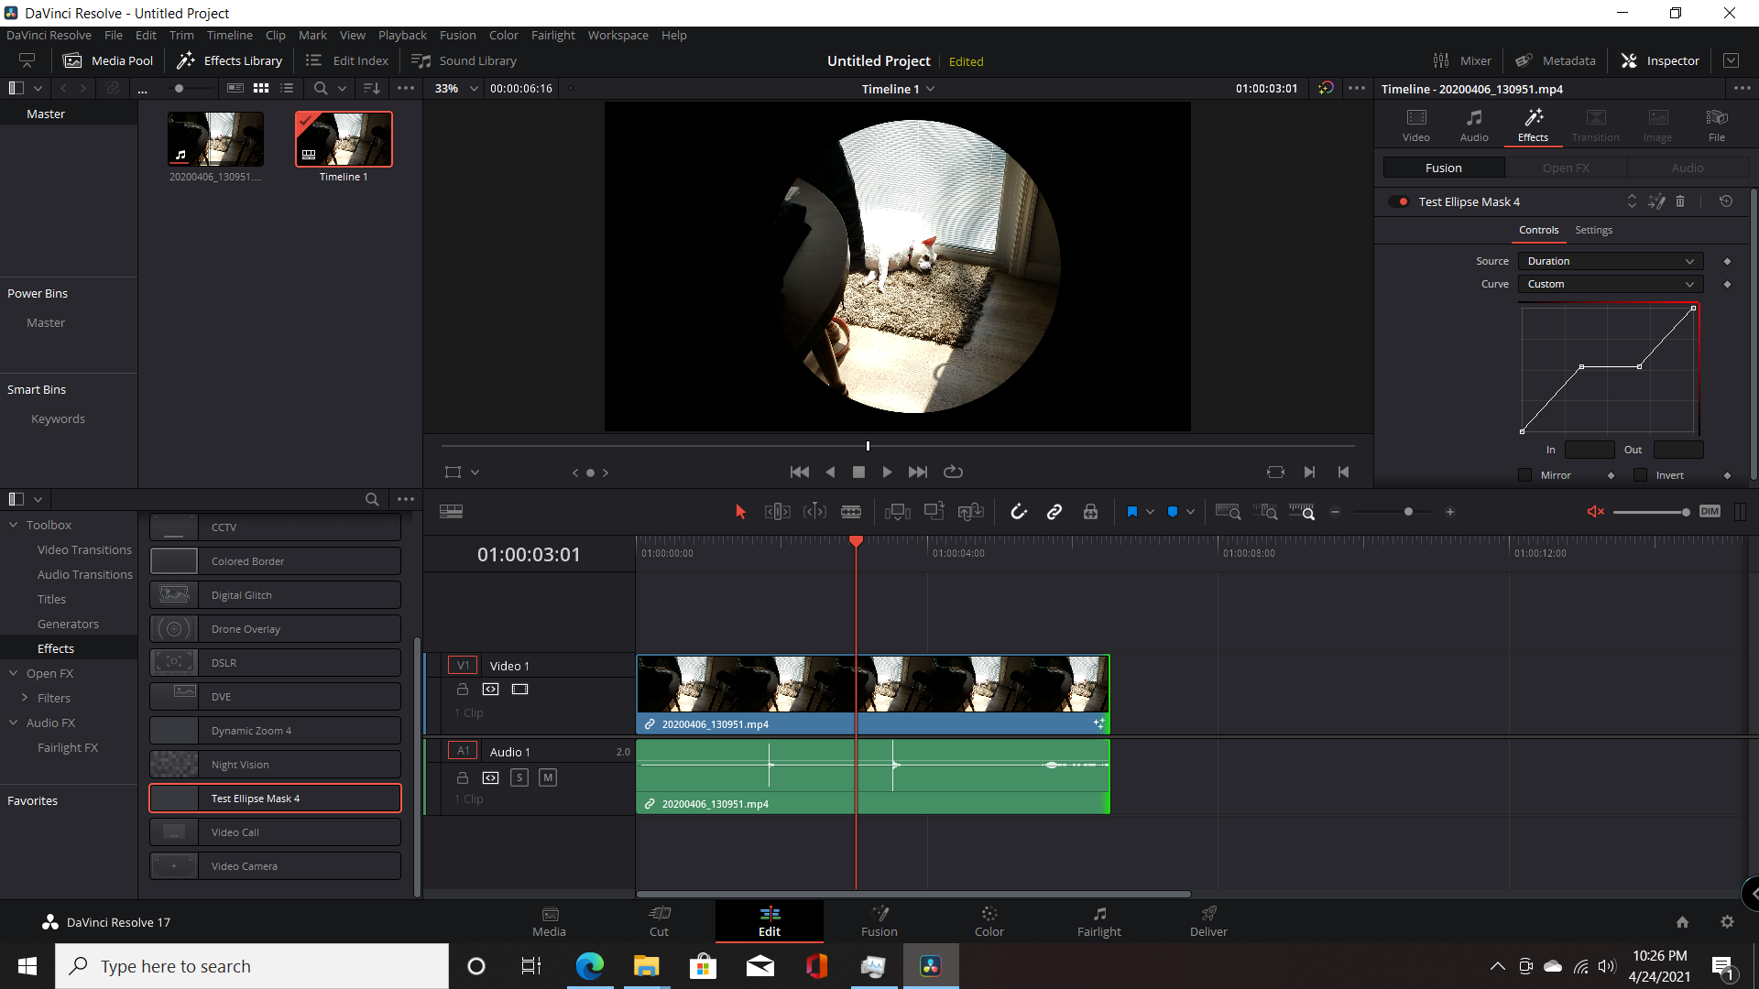This screenshot has width=1759, height=989.
Task: Toggle Loop playback icon
Action: pos(953,472)
